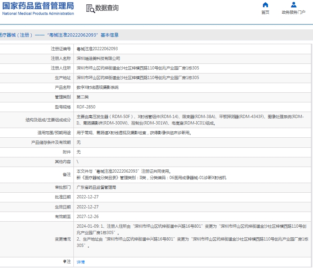
Task: Click the 批准日期 value 2022-12-27
Action: click(87, 197)
